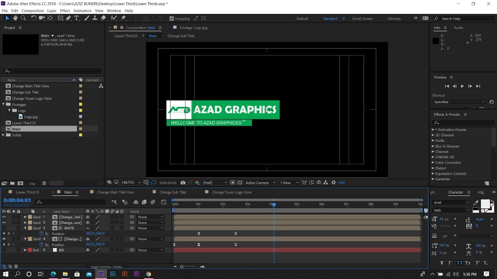Toggle the MATE layer Position stopwatch

42,234
